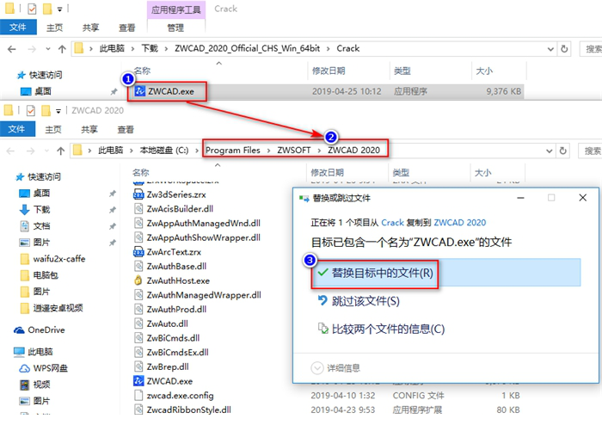
Task: Switch to 查看 tab in ZWCAD 2020 window
Action: pyautogui.click(x=126, y=129)
